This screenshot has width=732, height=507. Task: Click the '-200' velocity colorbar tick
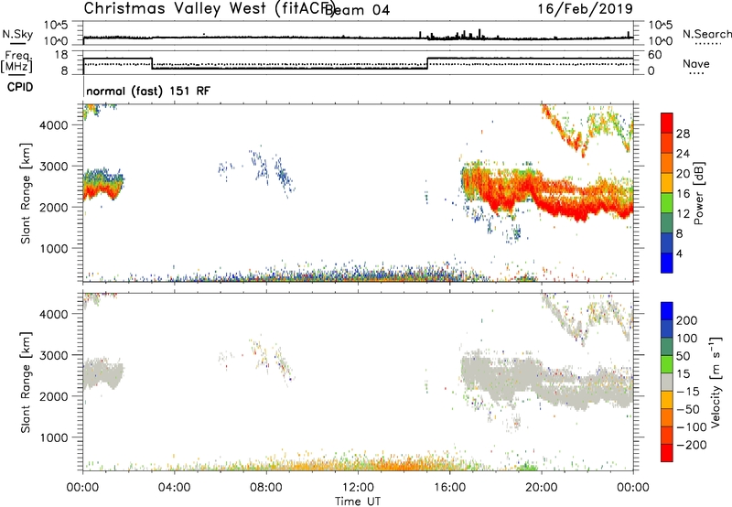click(x=692, y=445)
